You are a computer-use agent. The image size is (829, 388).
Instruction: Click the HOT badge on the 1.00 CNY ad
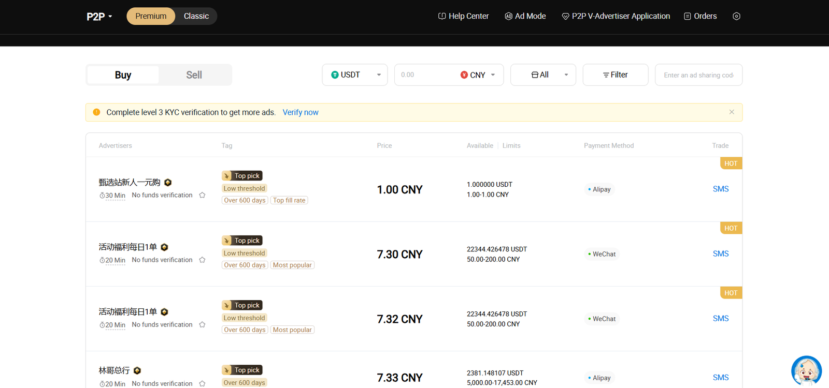(731, 163)
